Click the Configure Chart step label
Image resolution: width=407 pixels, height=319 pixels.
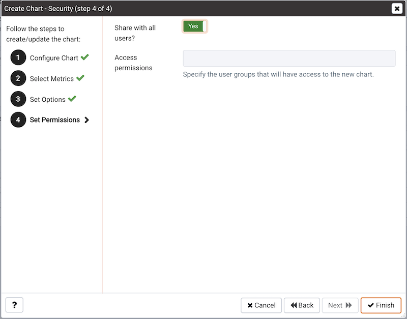[54, 58]
